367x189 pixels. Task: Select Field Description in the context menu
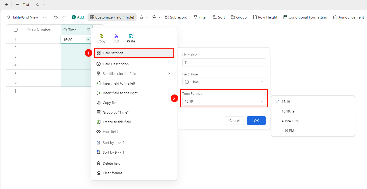(134, 64)
